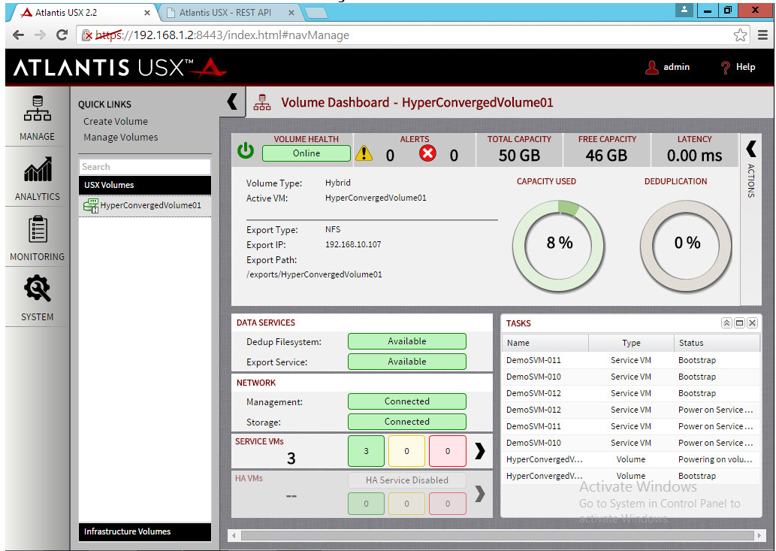Click the Export IP 192.168.10.107 value

coord(353,244)
